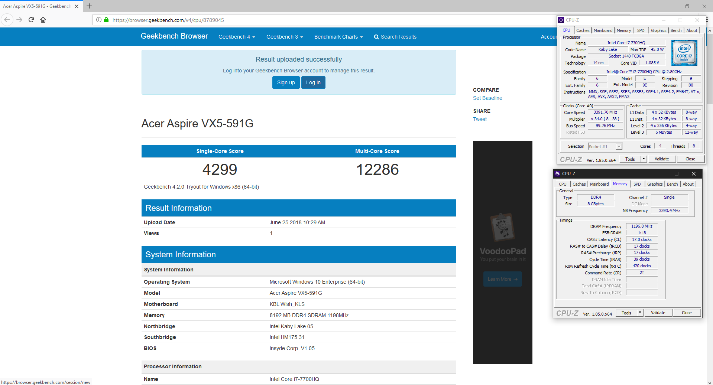Screen dimensions: 713x385
Task: Select Bench tab in lower CPU-Z window
Action: [x=672, y=184]
